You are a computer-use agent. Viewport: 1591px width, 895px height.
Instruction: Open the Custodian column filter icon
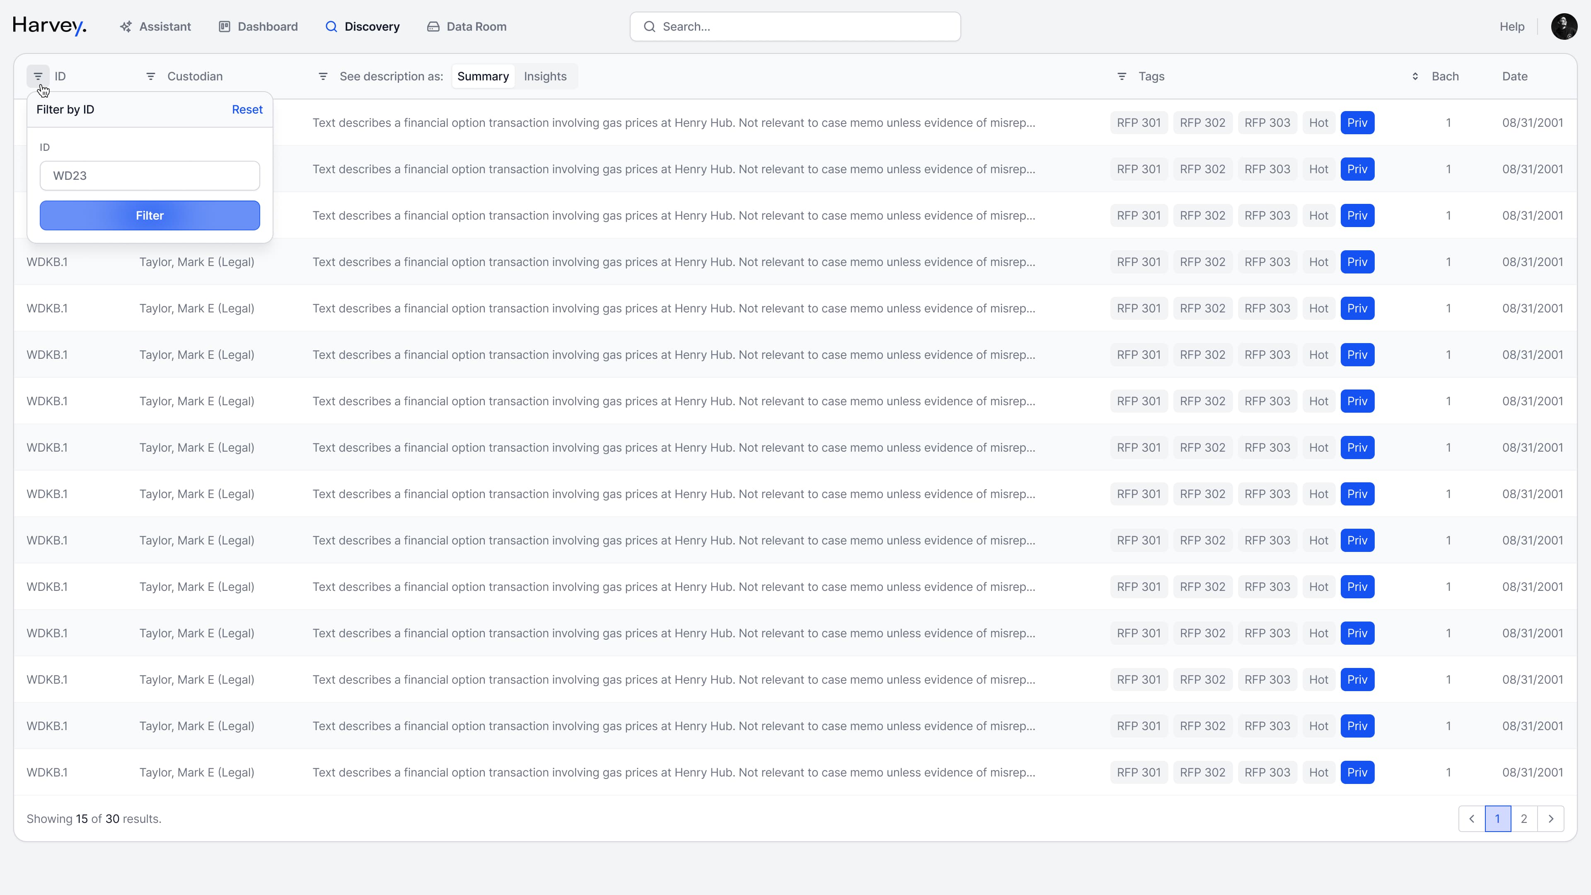[x=151, y=77]
